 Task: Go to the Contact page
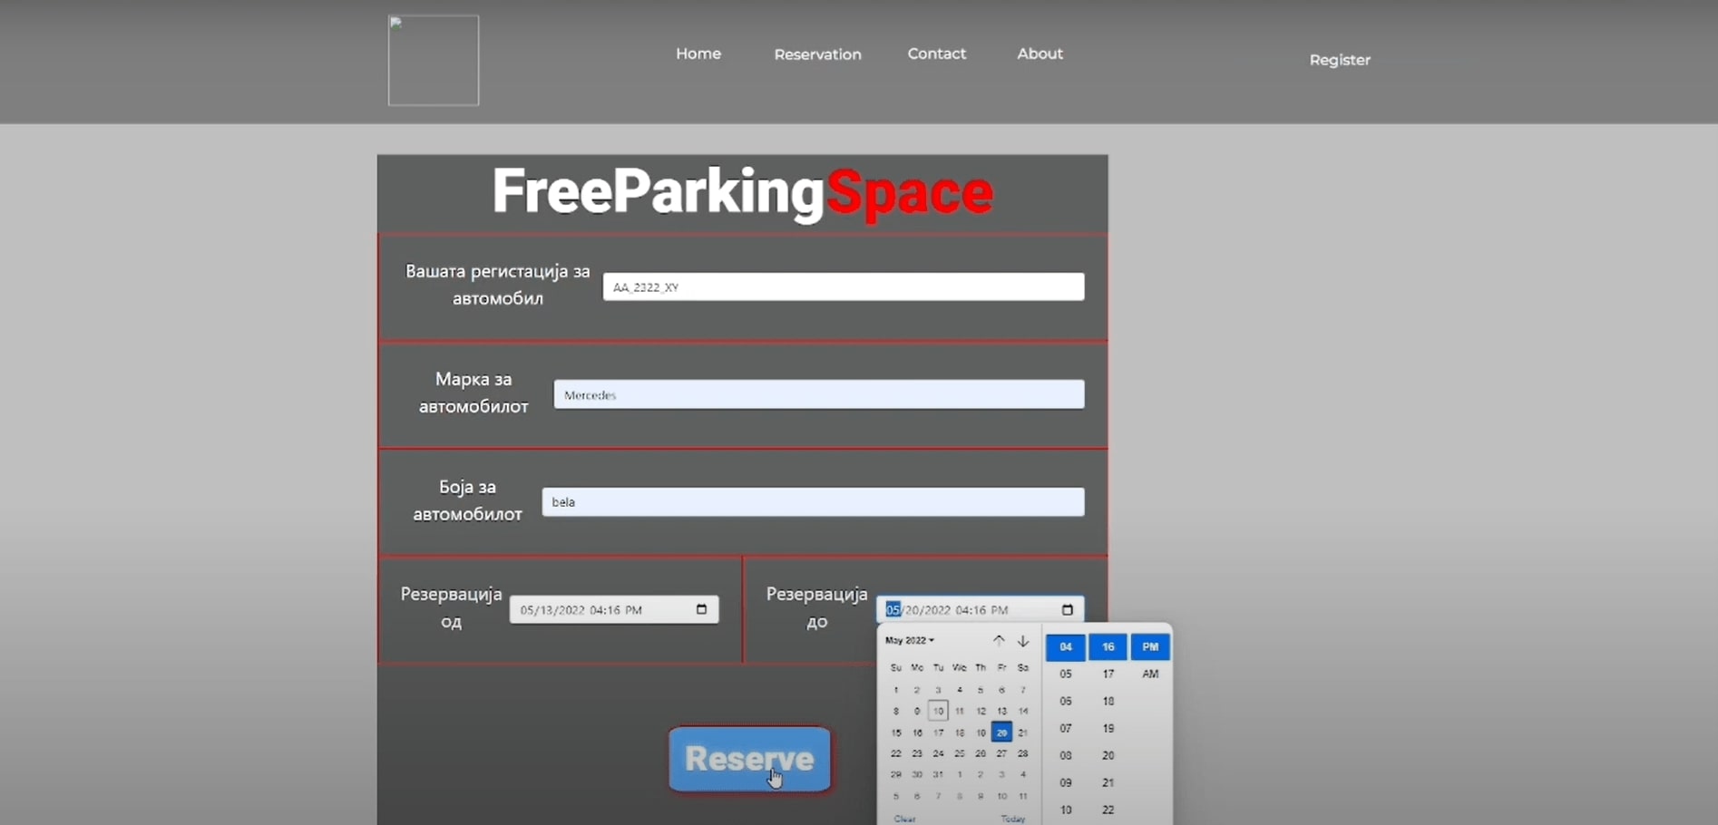pos(936,53)
